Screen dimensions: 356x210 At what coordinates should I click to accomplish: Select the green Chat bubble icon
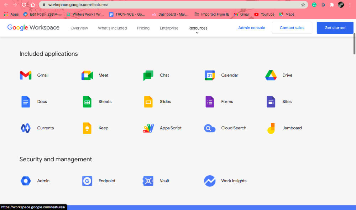(148, 75)
